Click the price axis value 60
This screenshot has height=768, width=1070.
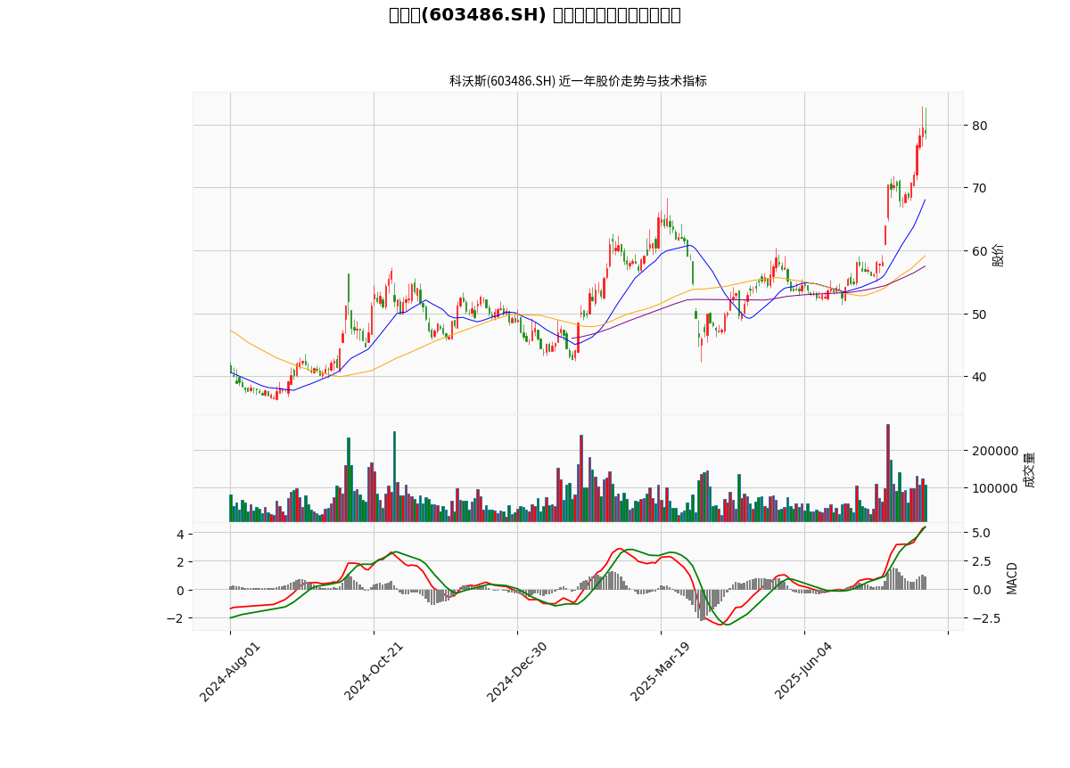[x=979, y=251]
